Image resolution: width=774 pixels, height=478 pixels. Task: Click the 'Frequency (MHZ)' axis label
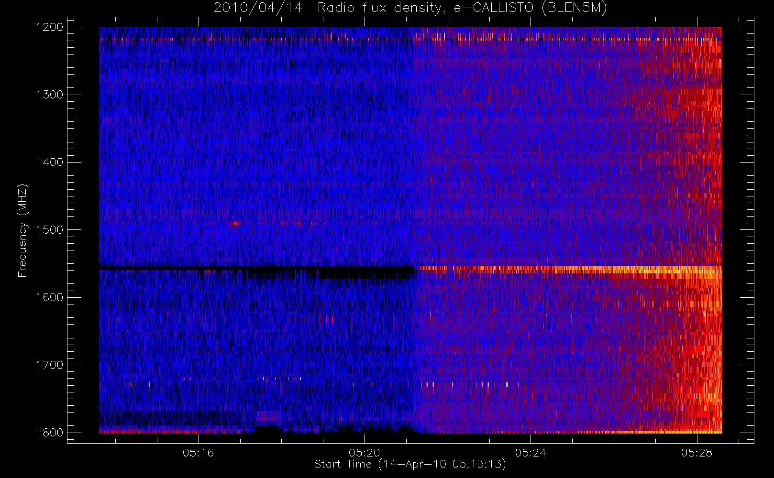tap(22, 230)
